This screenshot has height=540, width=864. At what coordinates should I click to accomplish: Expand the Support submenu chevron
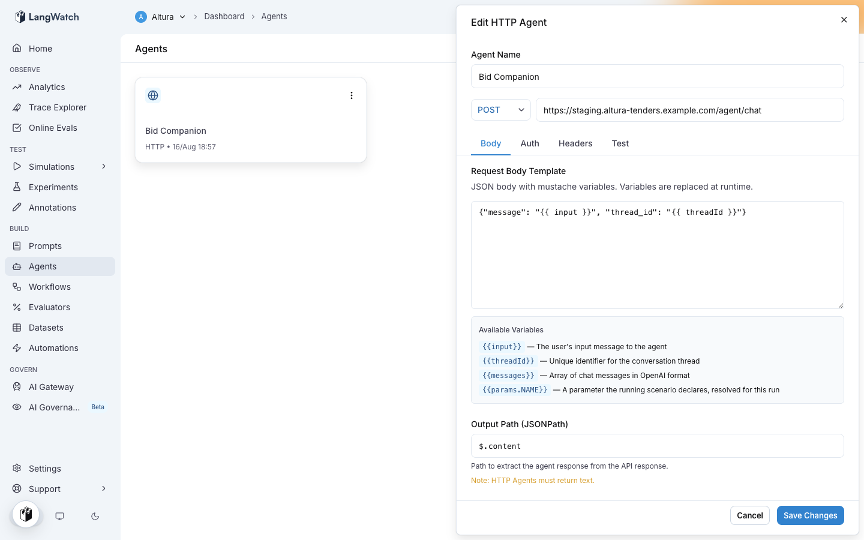104,488
